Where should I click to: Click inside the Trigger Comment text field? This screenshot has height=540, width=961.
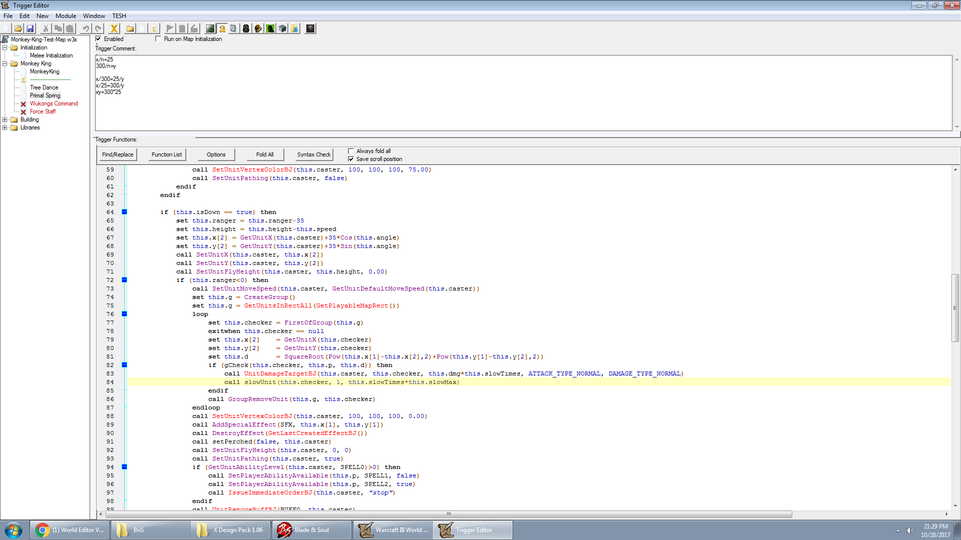coord(524,93)
